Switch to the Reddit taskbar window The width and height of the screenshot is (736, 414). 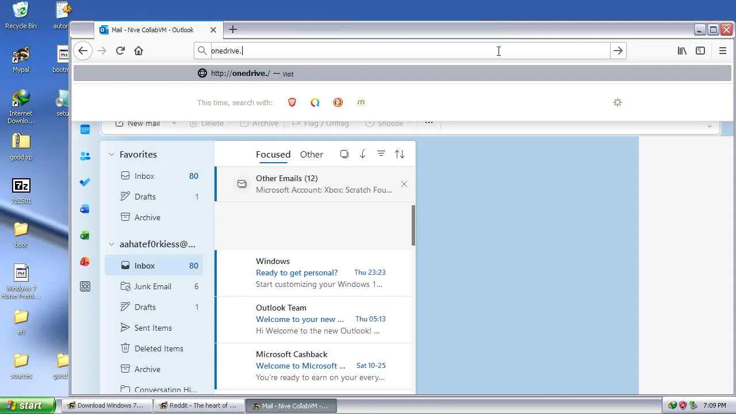200,405
